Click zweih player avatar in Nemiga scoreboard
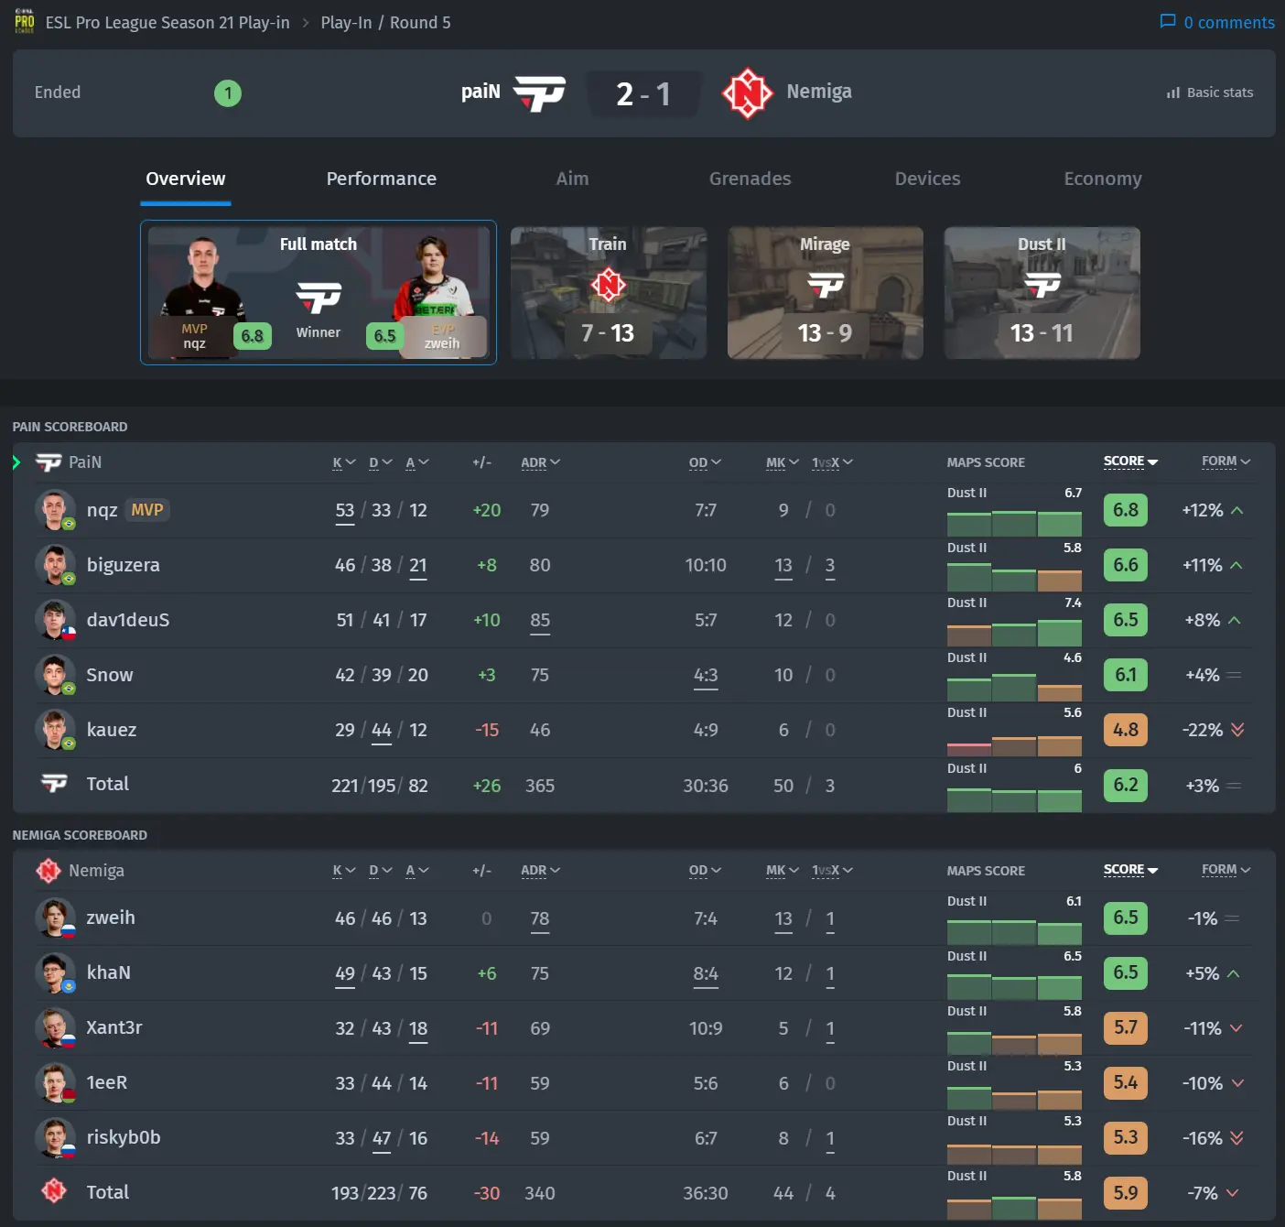1285x1227 pixels. 55,918
